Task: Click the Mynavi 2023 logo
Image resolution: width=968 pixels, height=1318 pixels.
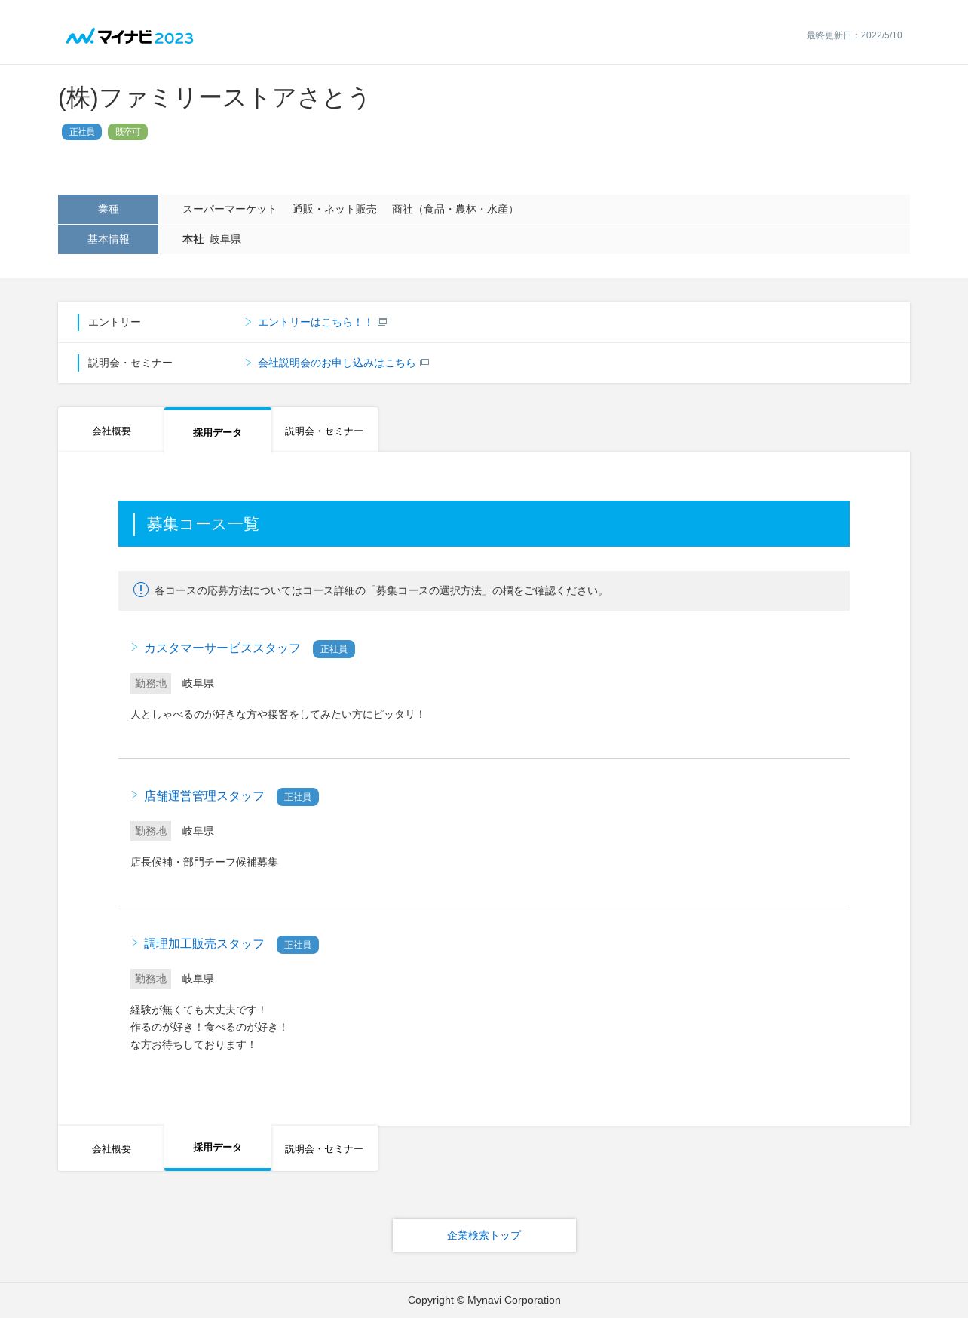Action: tap(130, 37)
